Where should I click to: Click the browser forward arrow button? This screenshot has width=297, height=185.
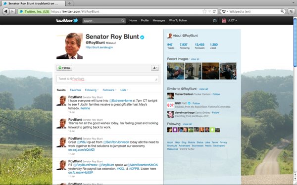[13, 11]
